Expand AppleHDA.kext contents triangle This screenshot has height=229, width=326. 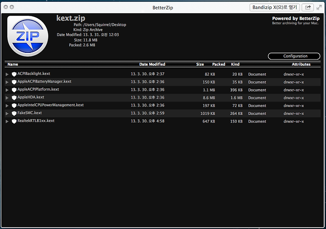pyautogui.click(x=7, y=98)
